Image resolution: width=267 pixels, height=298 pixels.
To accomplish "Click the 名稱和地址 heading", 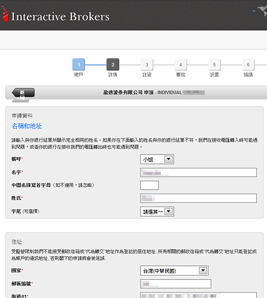I will coord(27,126).
